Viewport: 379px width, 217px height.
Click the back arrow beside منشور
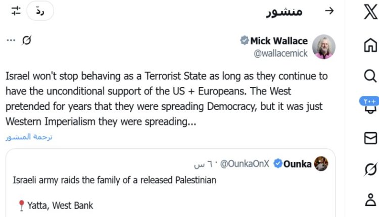(329, 11)
